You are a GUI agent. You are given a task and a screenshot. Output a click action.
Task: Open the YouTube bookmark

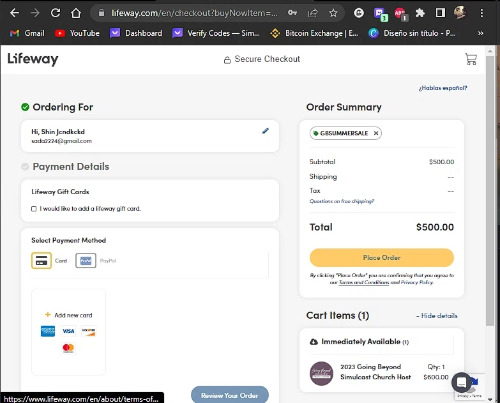coord(77,33)
